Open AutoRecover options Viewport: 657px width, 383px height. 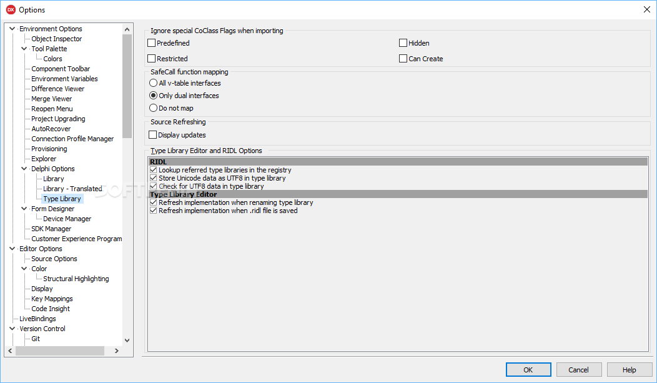[51, 129]
